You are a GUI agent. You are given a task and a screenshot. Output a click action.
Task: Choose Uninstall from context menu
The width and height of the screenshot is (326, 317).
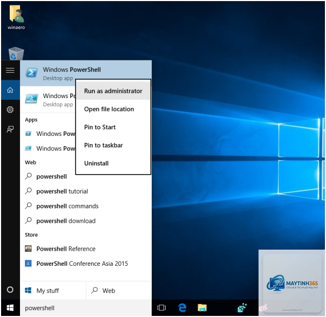click(x=113, y=163)
